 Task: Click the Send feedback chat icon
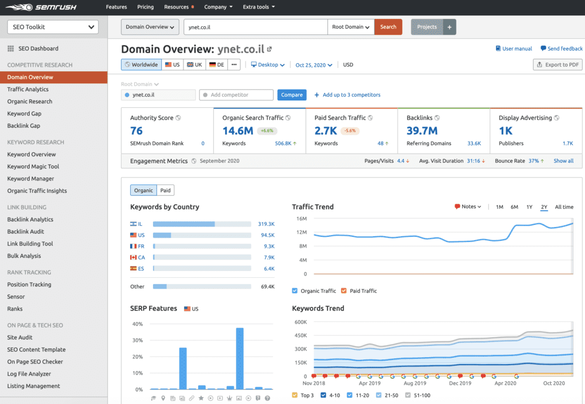pos(543,49)
